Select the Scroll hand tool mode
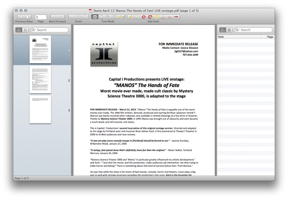The height and width of the screenshot is (199, 288). coord(101,17)
